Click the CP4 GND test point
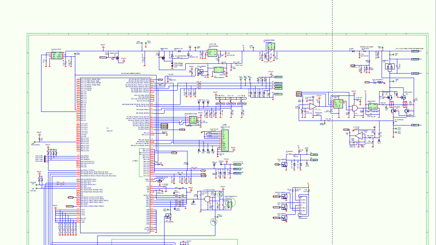The height and width of the screenshot is (245, 436). pyautogui.click(x=147, y=43)
